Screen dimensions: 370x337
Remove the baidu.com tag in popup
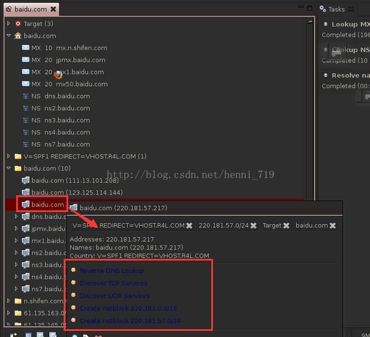tap(333, 225)
